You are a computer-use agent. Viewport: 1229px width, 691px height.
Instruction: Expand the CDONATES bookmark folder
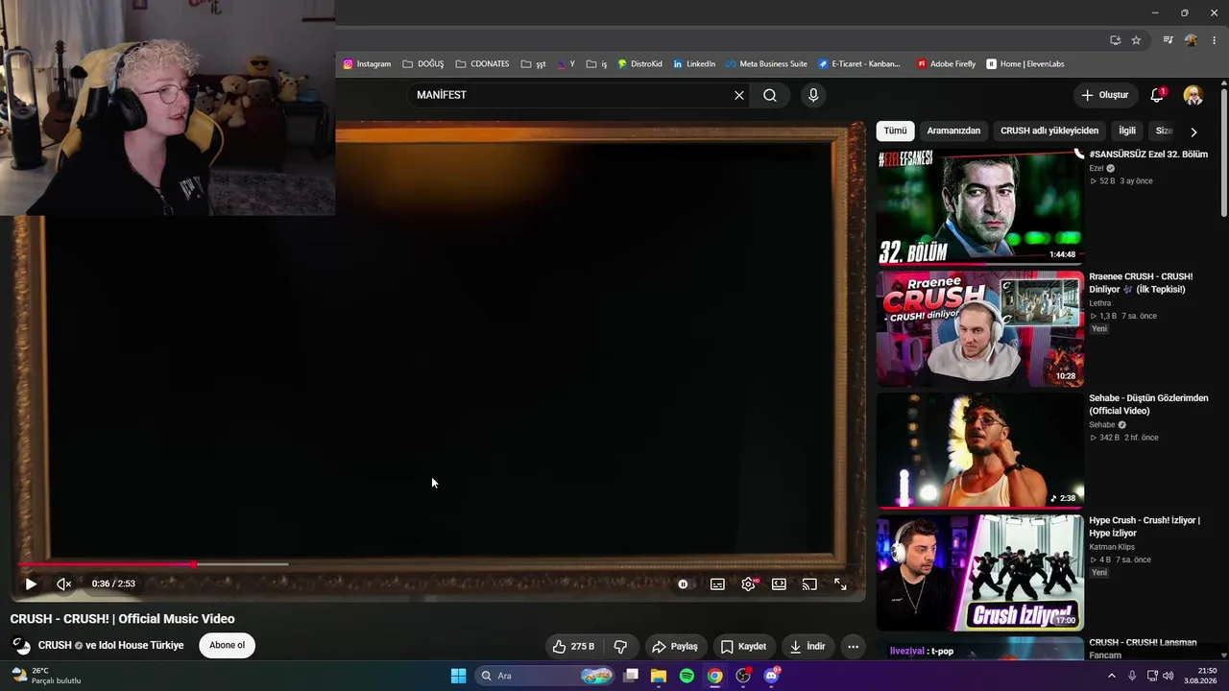[x=483, y=64]
